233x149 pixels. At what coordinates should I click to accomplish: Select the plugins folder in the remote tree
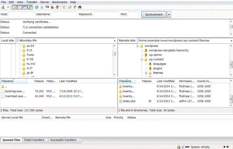coord(158,68)
